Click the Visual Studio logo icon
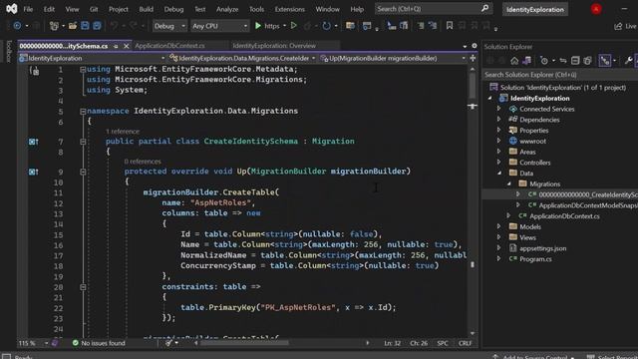638x359 pixels. tap(11, 9)
